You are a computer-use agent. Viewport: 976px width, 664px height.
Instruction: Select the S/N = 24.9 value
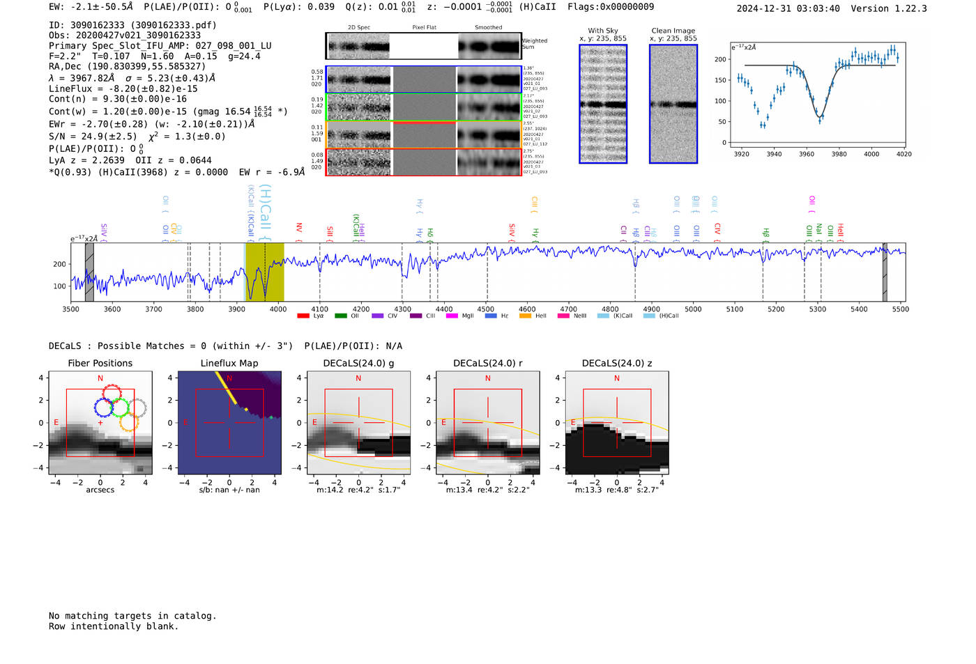[93, 137]
